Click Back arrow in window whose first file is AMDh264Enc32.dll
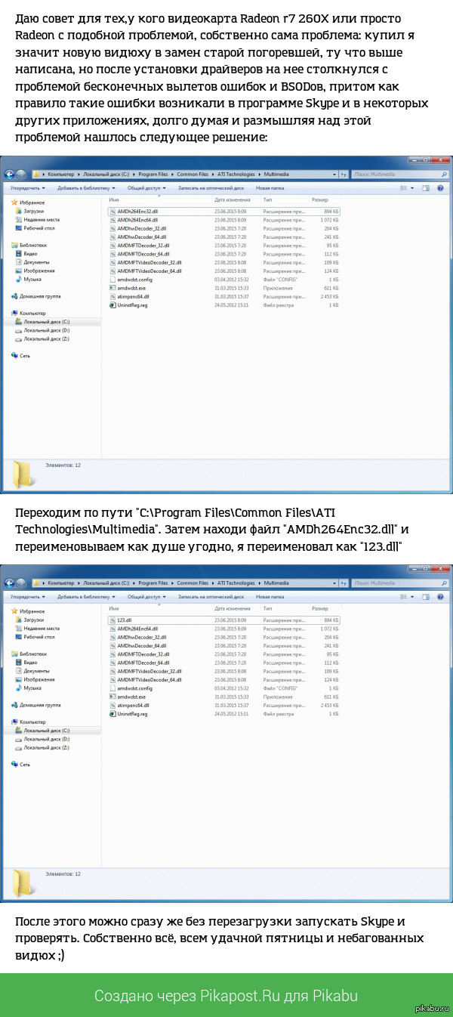453x1017 pixels. (10, 175)
